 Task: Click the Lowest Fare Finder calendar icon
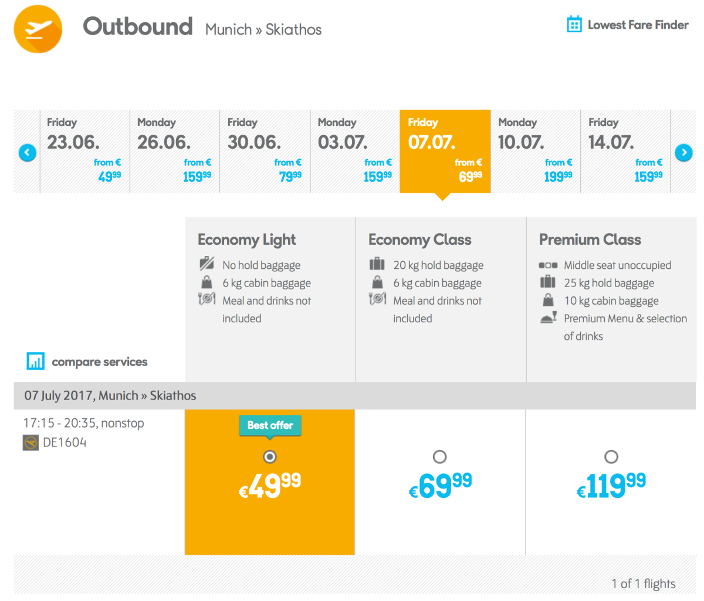[x=574, y=25]
